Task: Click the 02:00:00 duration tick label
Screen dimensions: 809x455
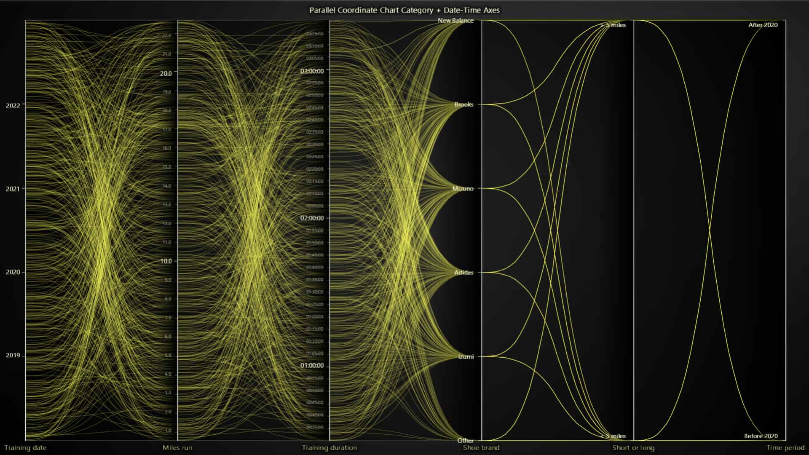Action: [312, 218]
